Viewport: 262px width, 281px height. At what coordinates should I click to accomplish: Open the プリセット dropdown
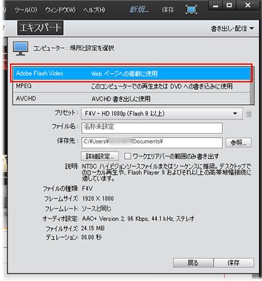coord(162,114)
